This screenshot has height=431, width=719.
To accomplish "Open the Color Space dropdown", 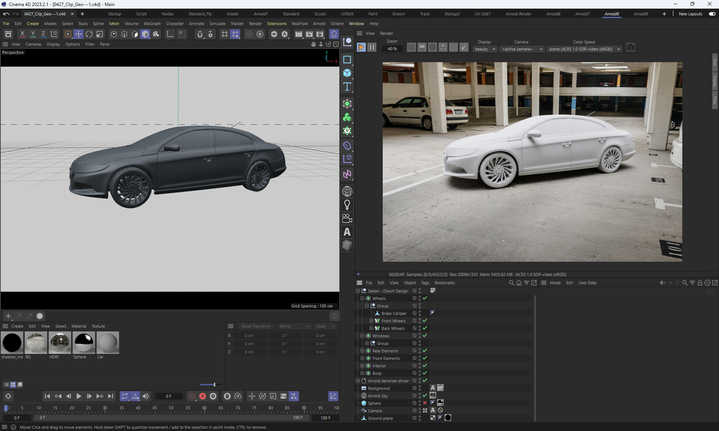I will [x=584, y=49].
